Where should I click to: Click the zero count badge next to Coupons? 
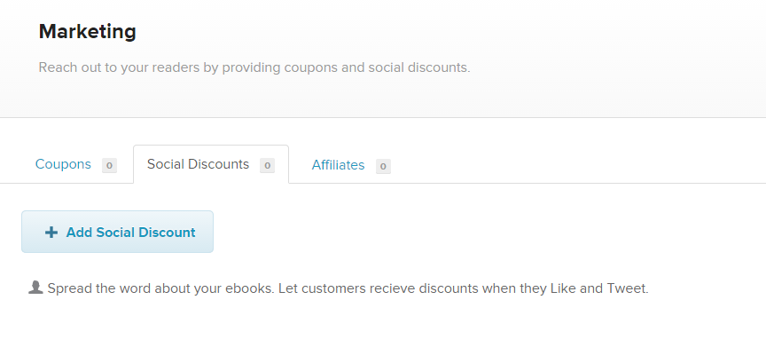pos(109,165)
